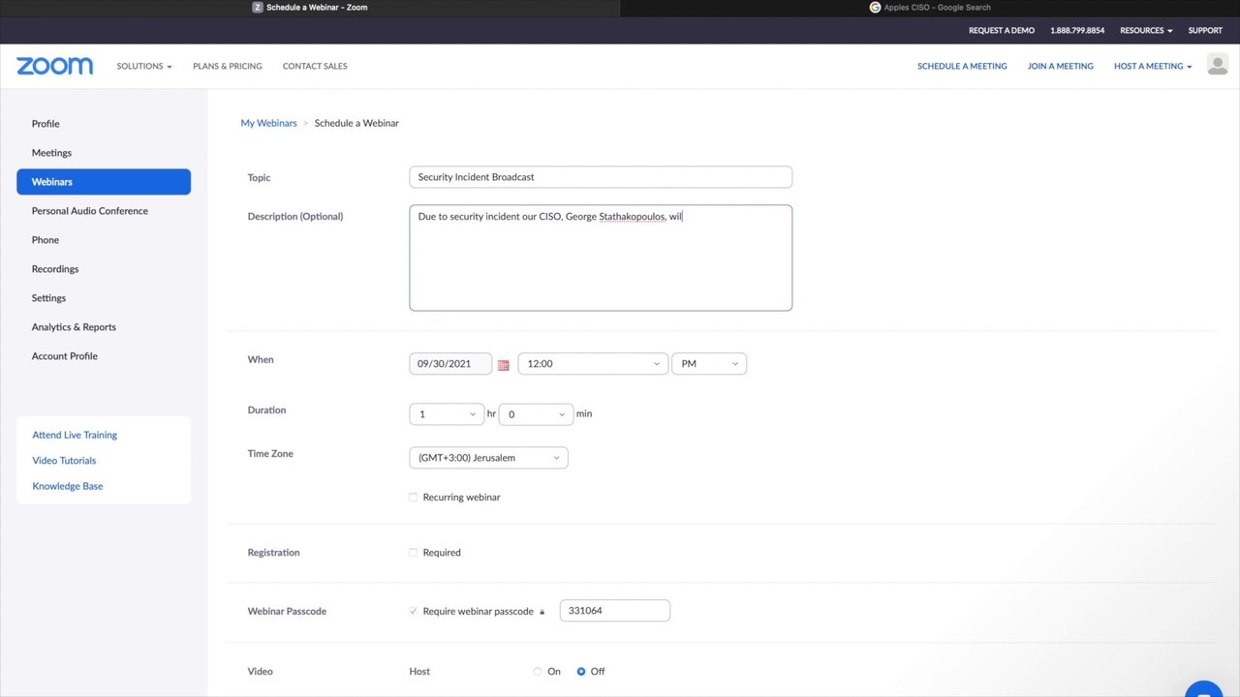
Task: Click the 09/30/2021 date field
Action: tap(450, 364)
